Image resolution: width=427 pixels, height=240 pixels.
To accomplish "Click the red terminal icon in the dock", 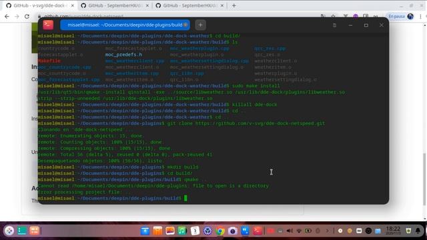I will coord(258,231).
